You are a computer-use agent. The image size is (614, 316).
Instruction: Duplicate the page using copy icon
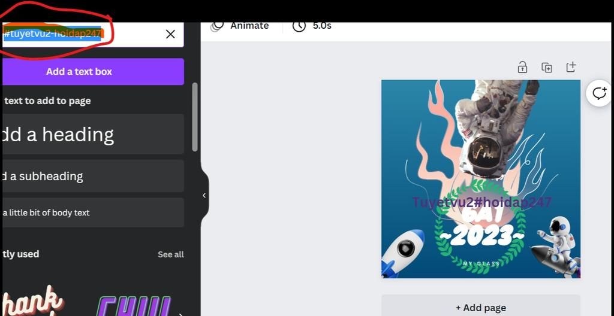[x=547, y=67]
